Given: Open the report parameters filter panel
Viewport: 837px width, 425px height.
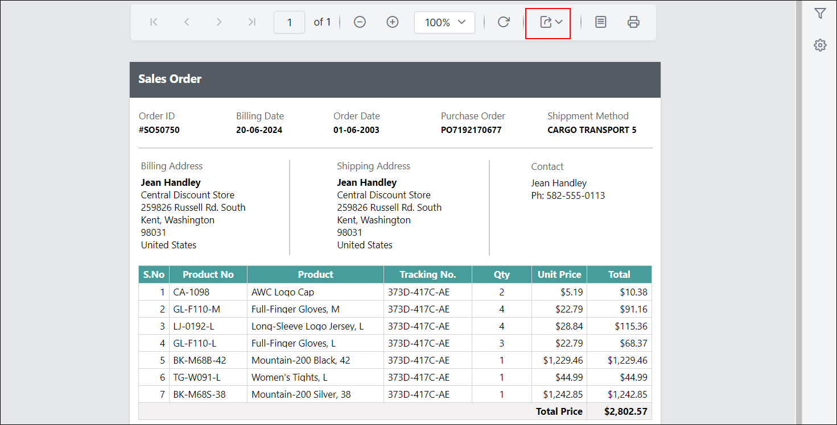Looking at the screenshot, I should 820,13.
